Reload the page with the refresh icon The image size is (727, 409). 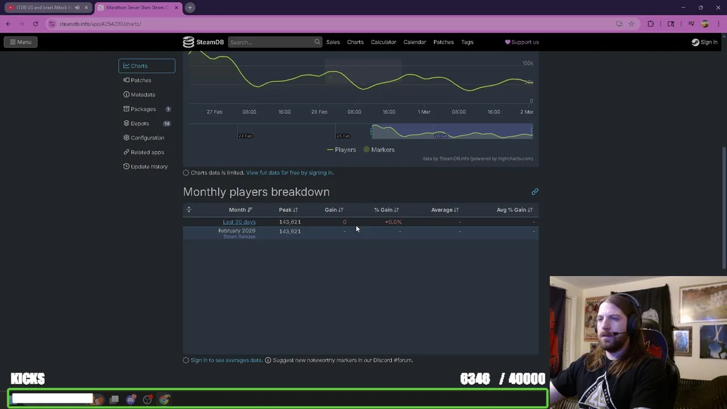35,24
